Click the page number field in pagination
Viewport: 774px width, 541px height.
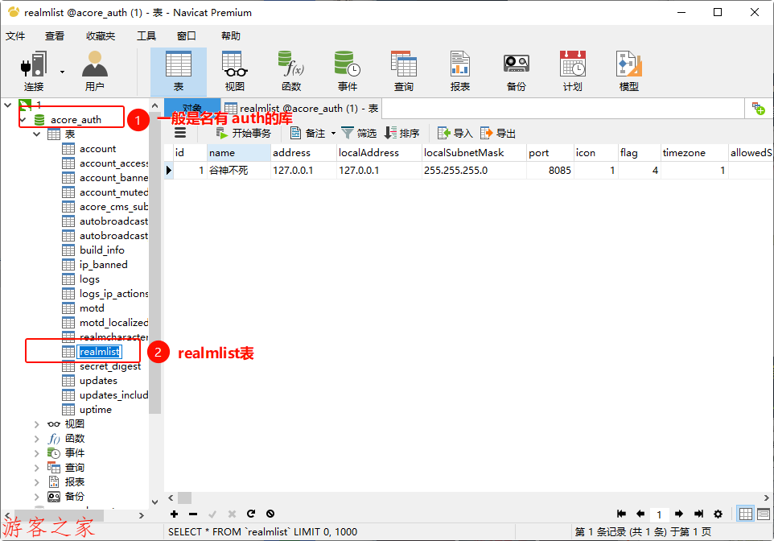point(659,514)
